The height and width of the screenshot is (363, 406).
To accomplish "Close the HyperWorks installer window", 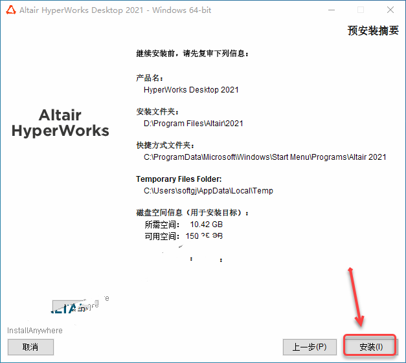I will [x=390, y=10].
